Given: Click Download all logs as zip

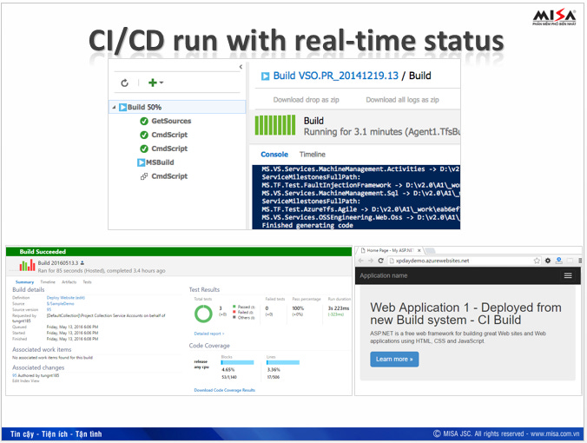Looking at the screenshot, I should coord(402,100).
